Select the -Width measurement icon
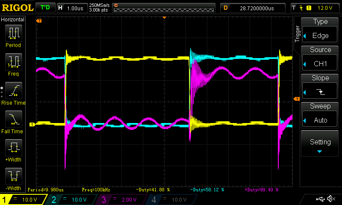Viewport: 342px width, 205px height. point(14,176)
